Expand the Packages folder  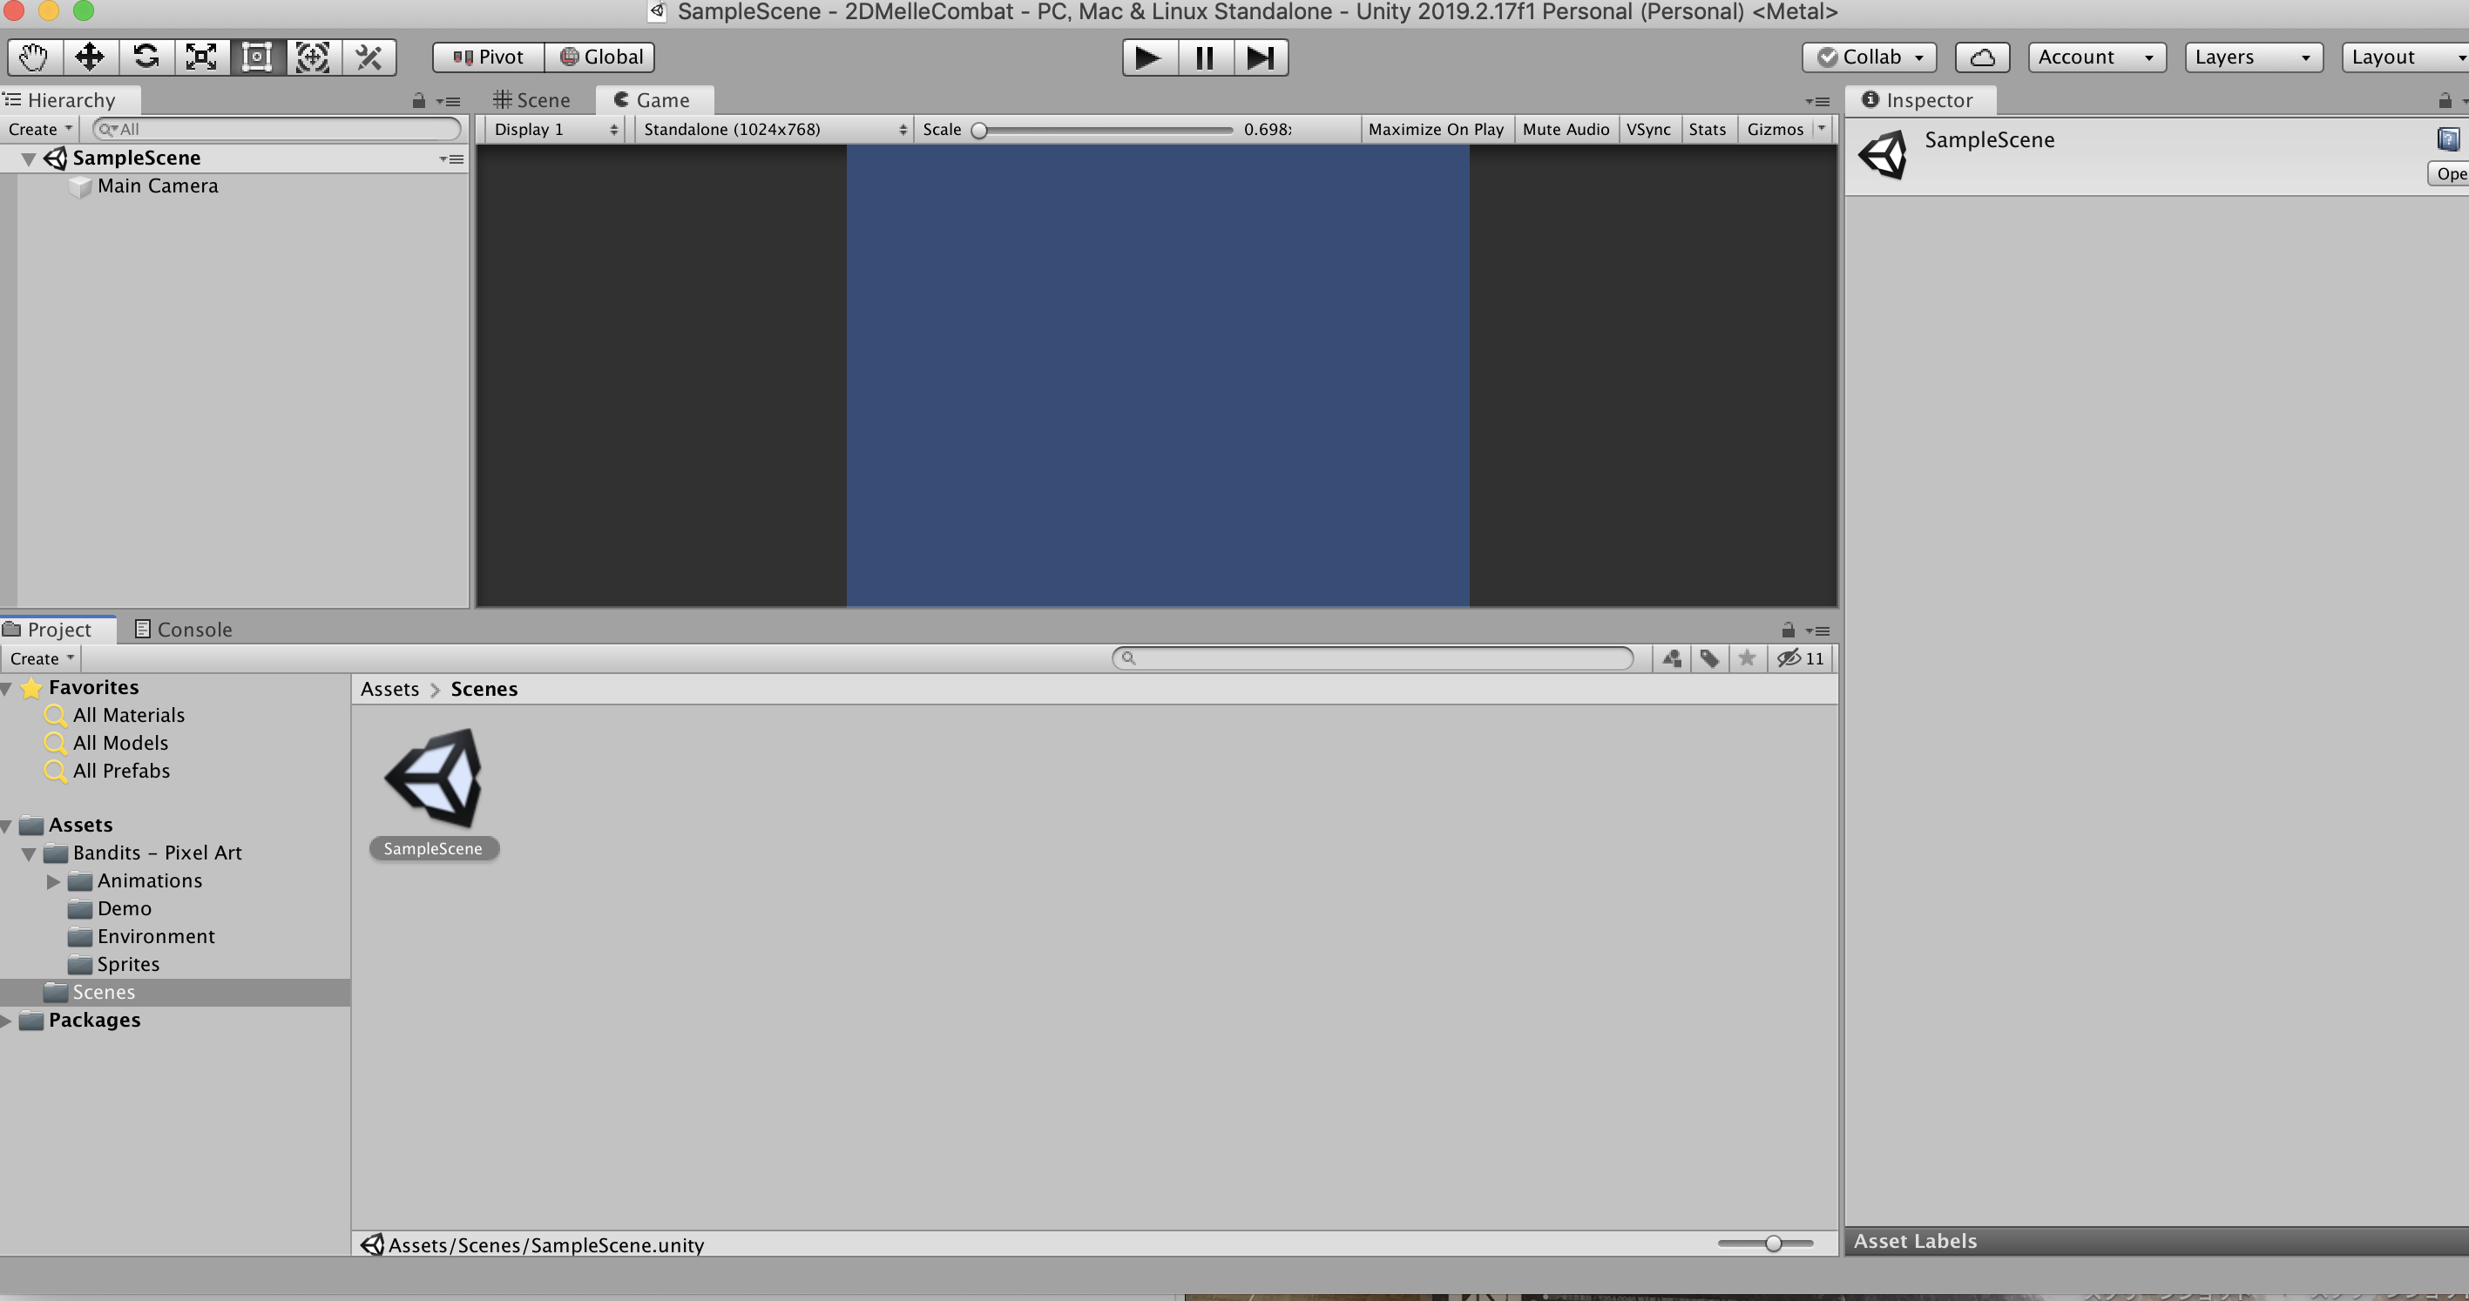[7, 1021]
